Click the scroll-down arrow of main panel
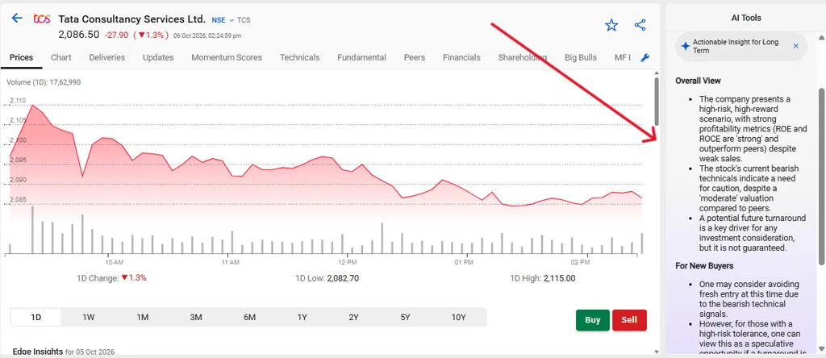 [656, 352]
